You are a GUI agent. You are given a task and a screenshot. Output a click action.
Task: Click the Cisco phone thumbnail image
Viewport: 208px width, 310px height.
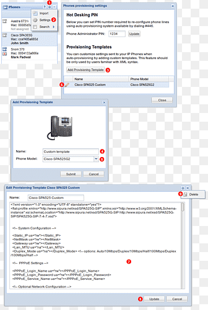click(60, 127)
